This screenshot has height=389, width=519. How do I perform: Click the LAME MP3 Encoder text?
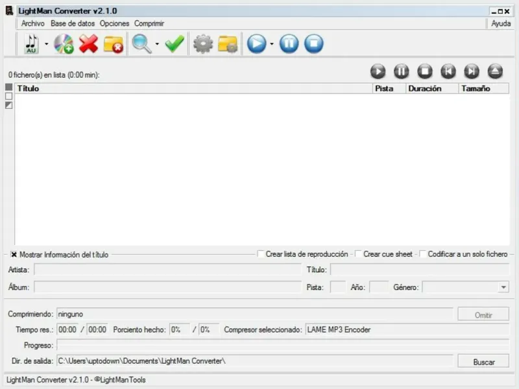[x=339, y=329]
